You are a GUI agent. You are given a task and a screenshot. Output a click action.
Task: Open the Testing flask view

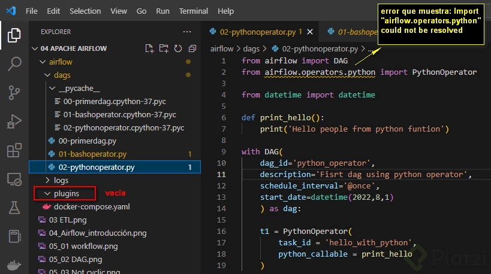click(13, 208)
